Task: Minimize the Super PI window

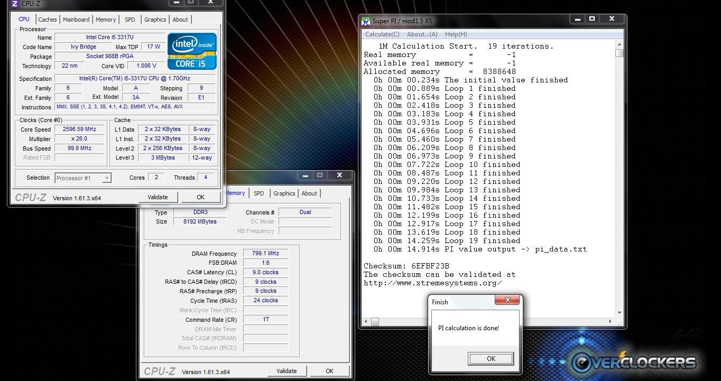Action: point(578,19)
